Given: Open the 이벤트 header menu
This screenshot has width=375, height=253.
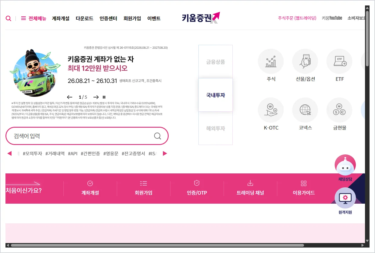Looking at the screenshot, I should tap(154, 18).
